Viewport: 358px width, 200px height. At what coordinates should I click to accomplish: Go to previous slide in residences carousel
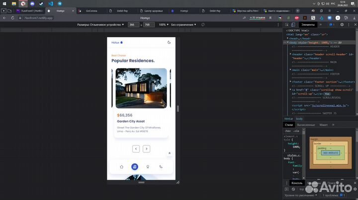pyautogui.click(x=136, y=149)
